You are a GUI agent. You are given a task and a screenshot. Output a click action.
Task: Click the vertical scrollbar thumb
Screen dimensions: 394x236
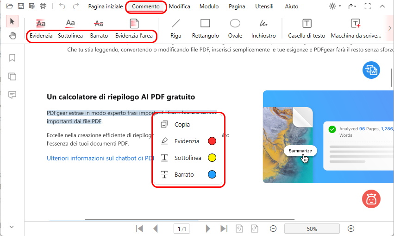tap(392, 77)
